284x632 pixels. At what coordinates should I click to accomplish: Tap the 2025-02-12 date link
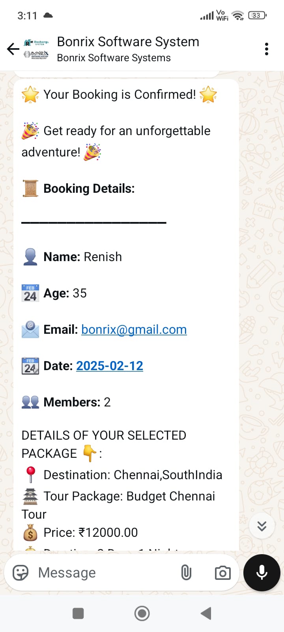[x=109, y=366]
